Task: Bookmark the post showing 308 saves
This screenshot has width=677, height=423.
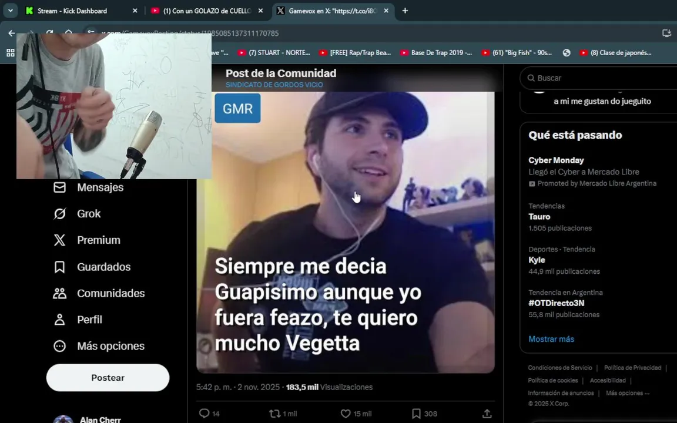Action: (x=416, y=414)
